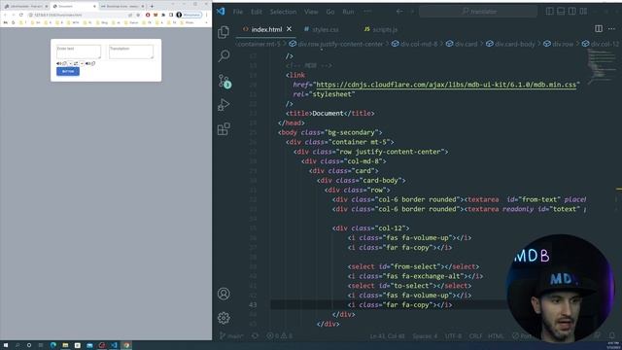
Task: Click line 43 far fa-copy code
Action: [399, 304]
